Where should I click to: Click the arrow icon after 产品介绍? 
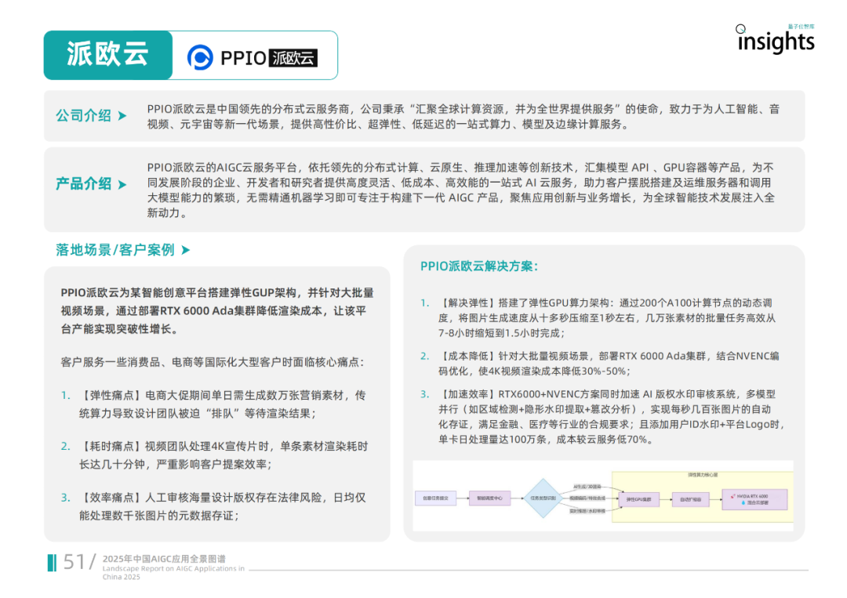pos(122,185)
